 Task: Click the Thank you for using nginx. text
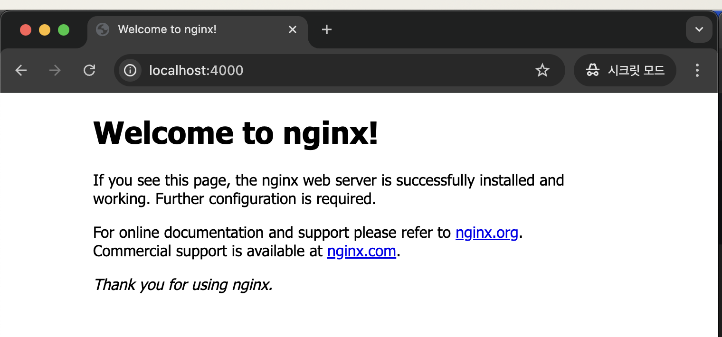pos(183,285)
